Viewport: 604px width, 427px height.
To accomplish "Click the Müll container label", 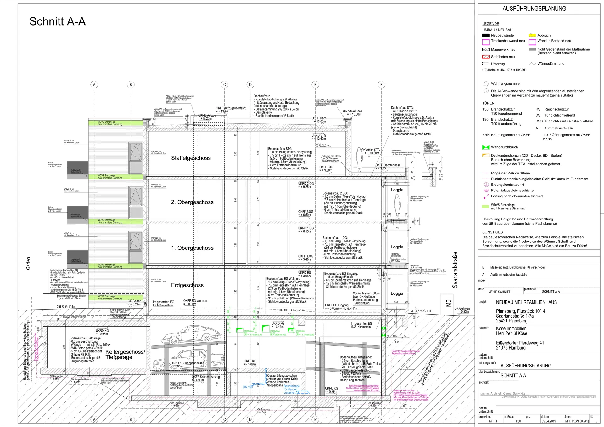I will click(449, 302).
